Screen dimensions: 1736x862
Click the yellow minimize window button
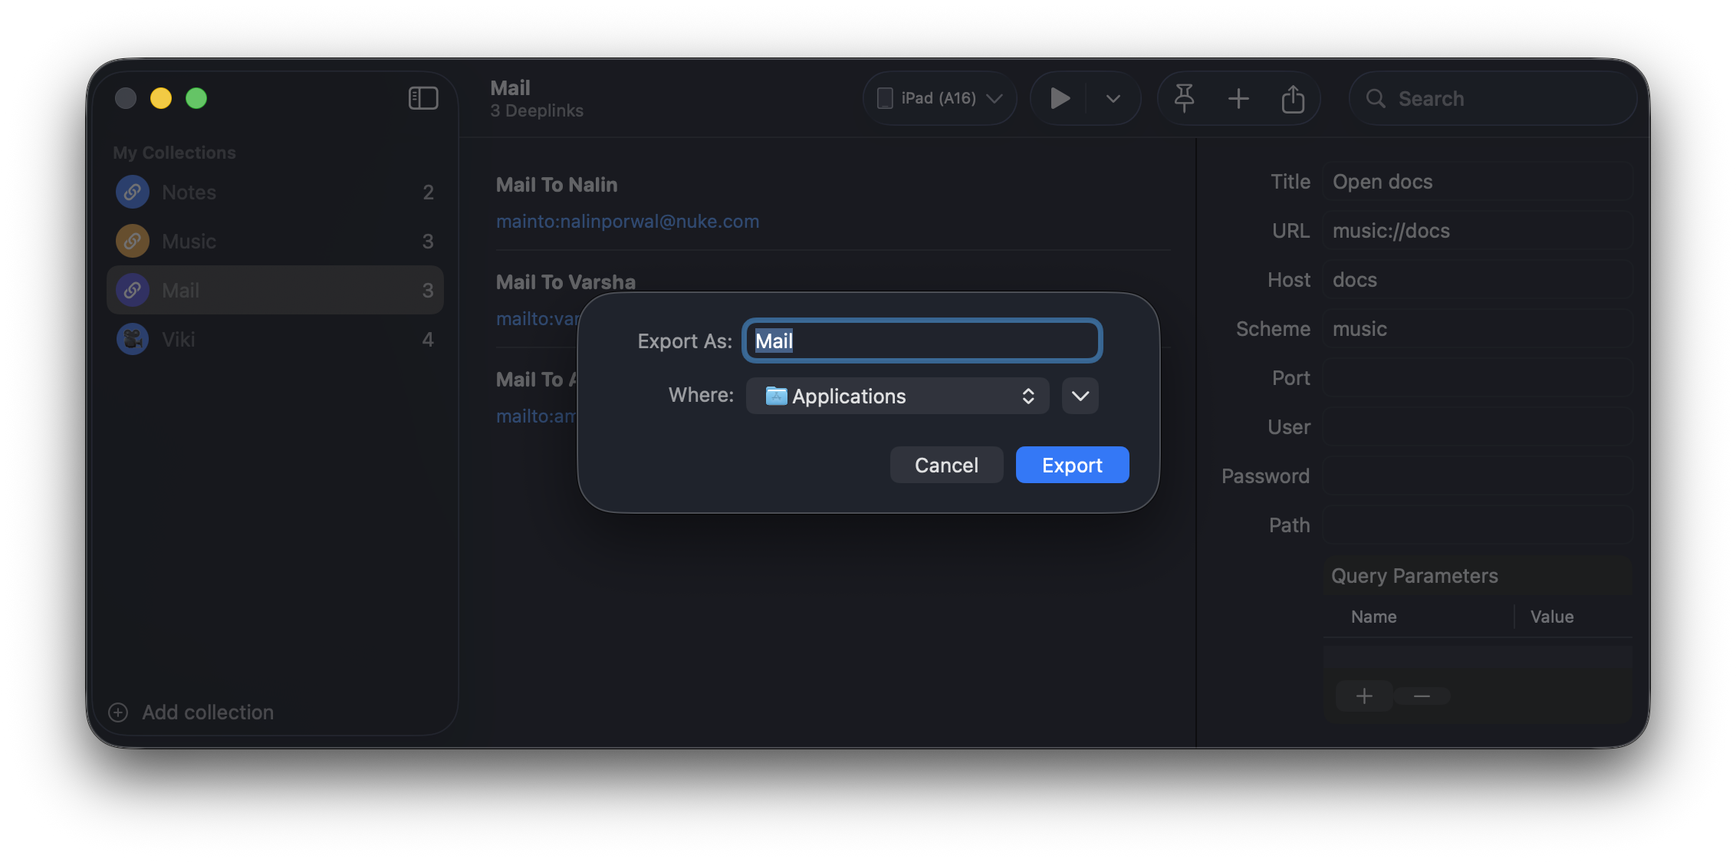tap(161, 98)
